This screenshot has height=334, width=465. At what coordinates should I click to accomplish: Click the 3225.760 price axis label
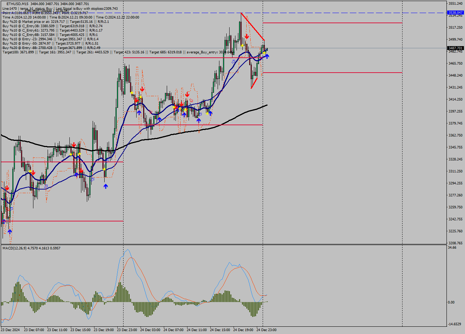[456, 231]
